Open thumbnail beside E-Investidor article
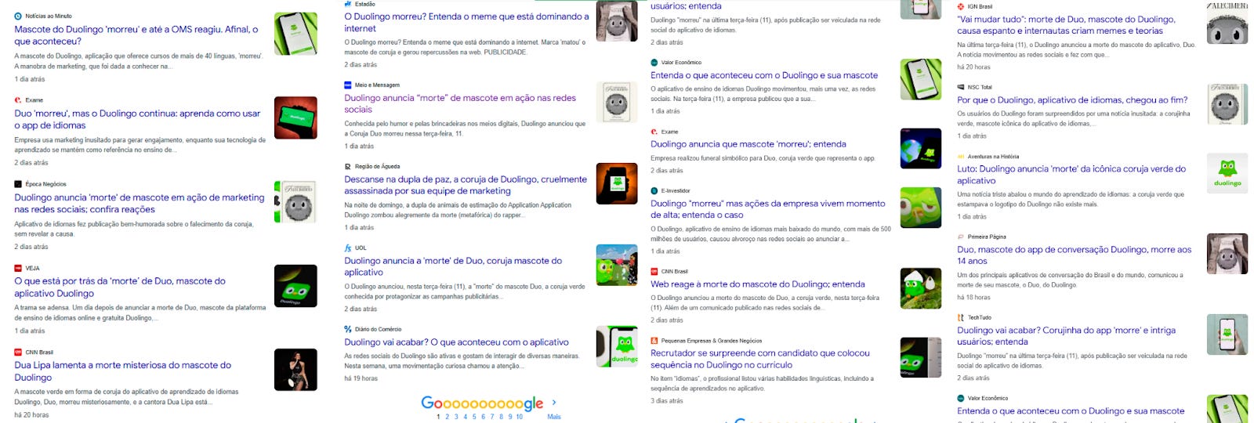The height and width of the screenshot is (423, 1254). [921, 208]
